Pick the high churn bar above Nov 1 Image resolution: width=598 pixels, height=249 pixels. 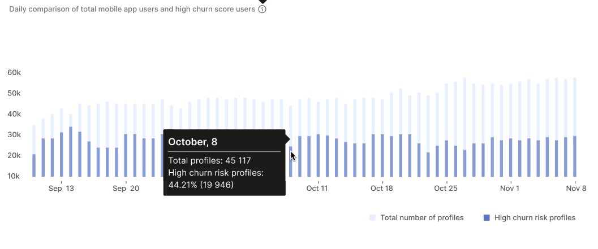pyautogui.click(x=510, y=158)
